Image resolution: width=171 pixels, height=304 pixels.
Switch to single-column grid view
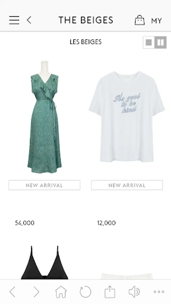[x=149, y=42]
